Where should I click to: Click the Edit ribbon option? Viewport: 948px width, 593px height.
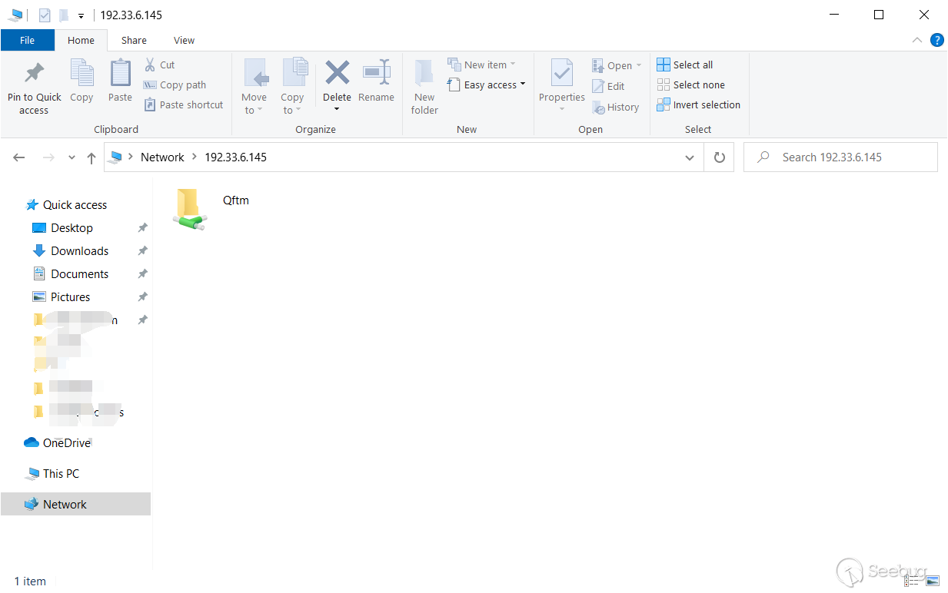[608, 87]
